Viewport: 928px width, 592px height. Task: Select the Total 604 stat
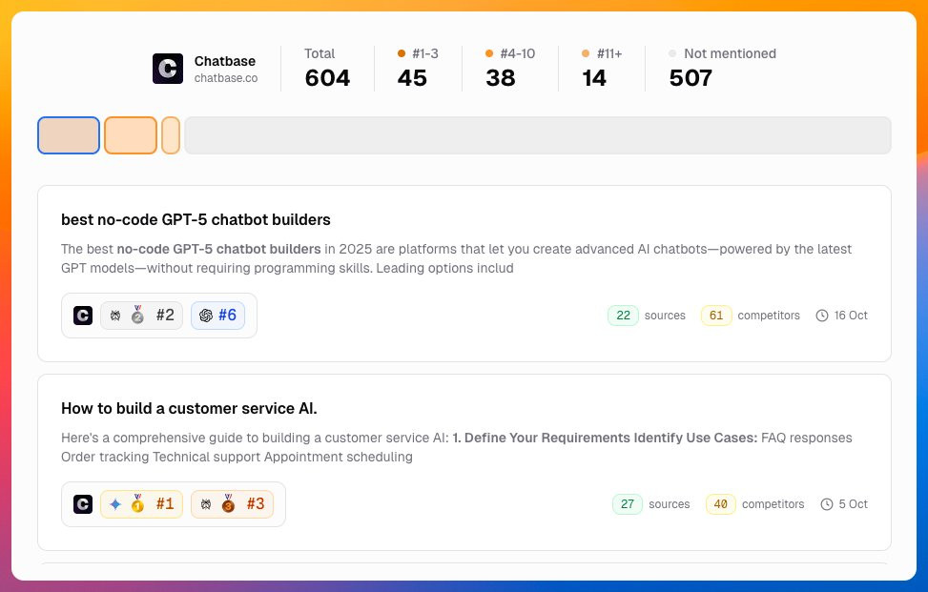pyautogui.click(x=327, y=69)
